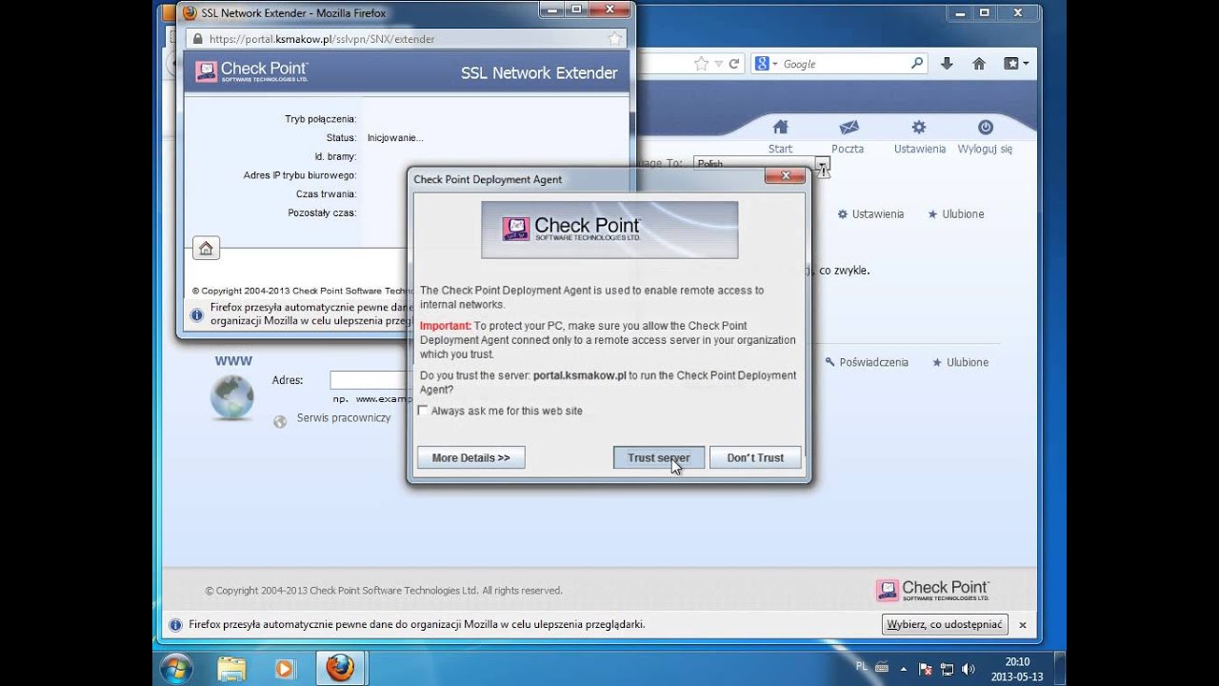Close the Check Point Deployment Agent dialog
Image resolution: width=1219 pixels, height=686 pixels.
pos(786,176)
